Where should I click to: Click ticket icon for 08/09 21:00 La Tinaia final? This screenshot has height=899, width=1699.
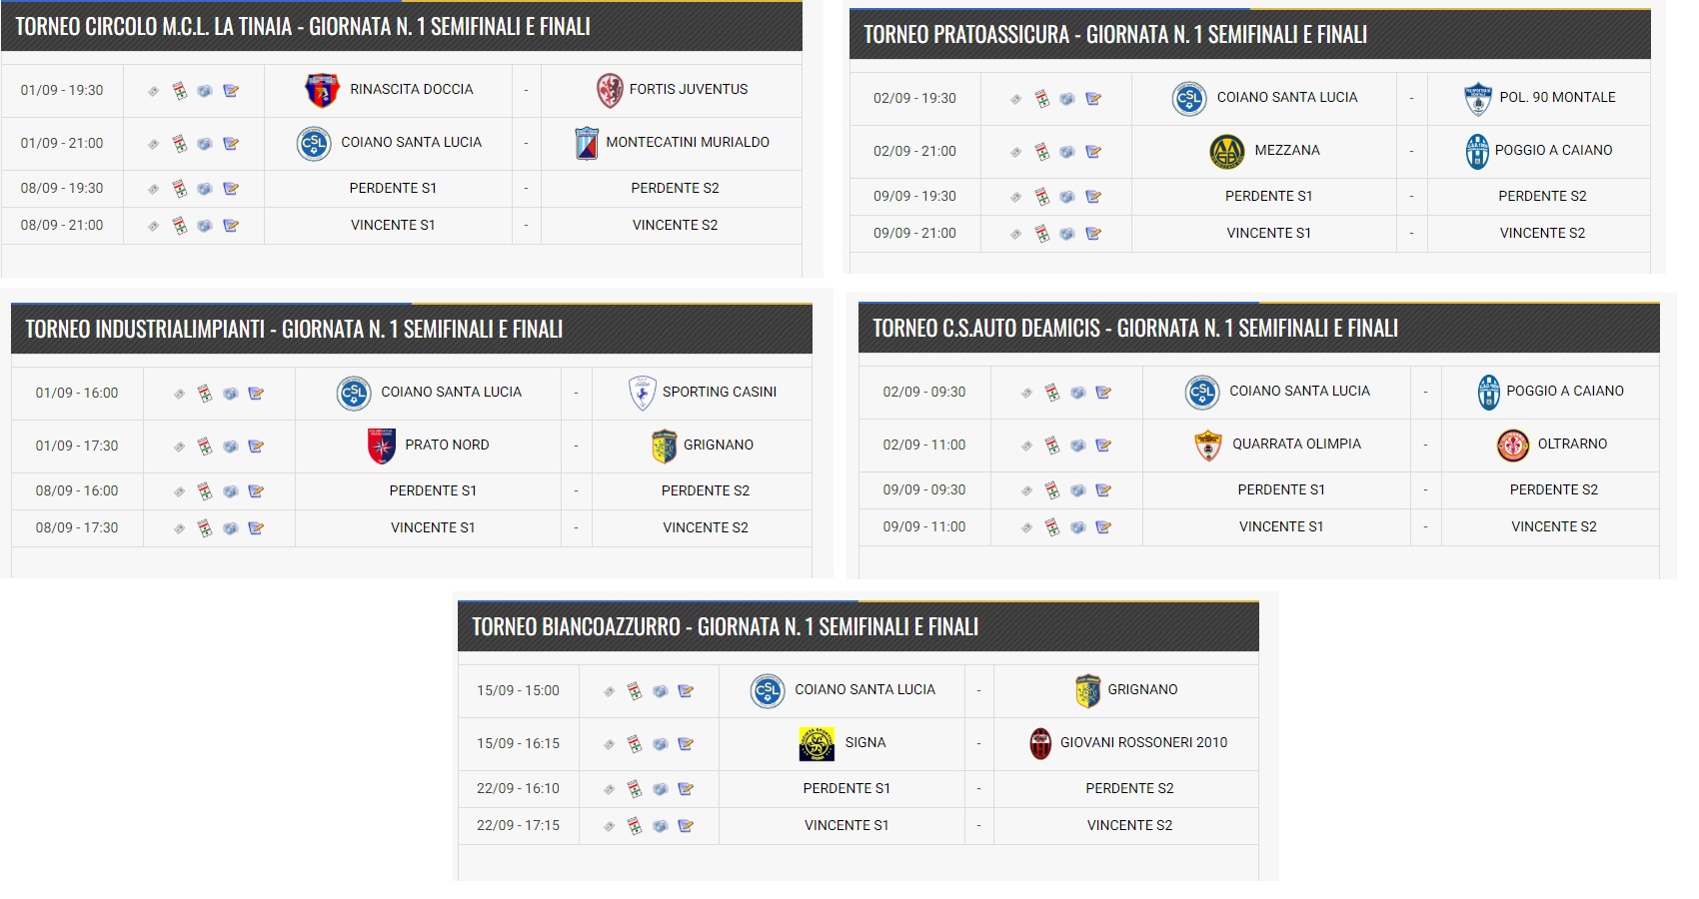pos(153,226)
